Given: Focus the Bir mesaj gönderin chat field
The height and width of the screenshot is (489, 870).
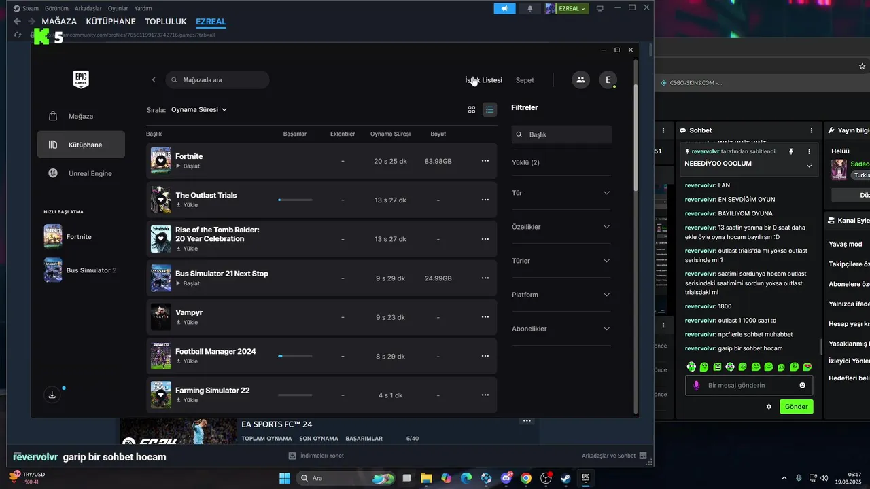Looking at the screenshot, I should [x=749, y=385].
